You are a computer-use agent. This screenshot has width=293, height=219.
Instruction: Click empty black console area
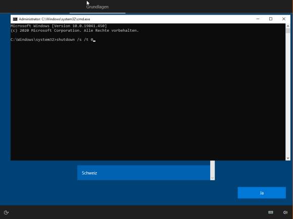click(148, 101)
